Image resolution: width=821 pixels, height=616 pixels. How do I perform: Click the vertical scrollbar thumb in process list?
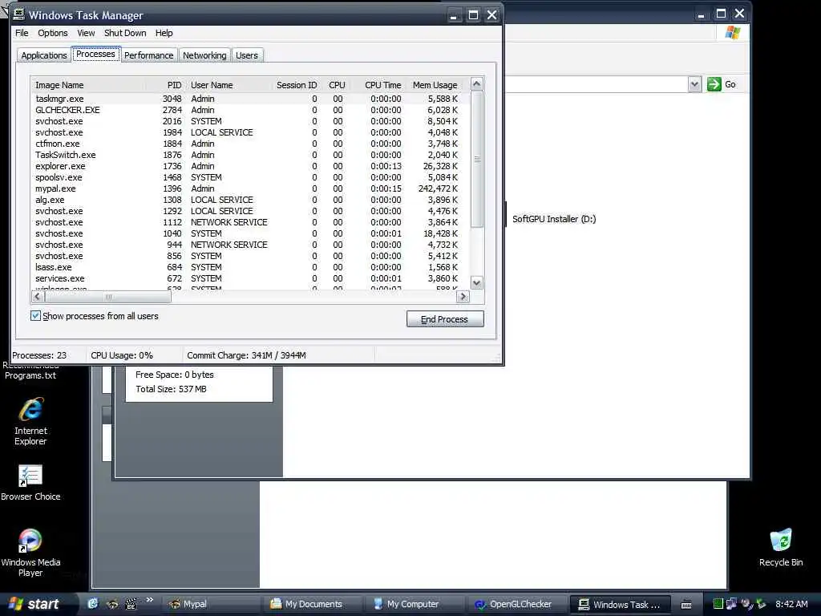(476, 160)
